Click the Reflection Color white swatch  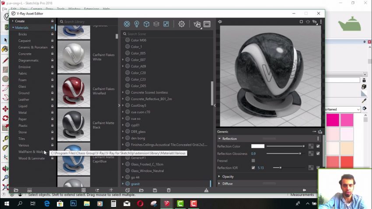pyautogui.click(x=258, y=146)
